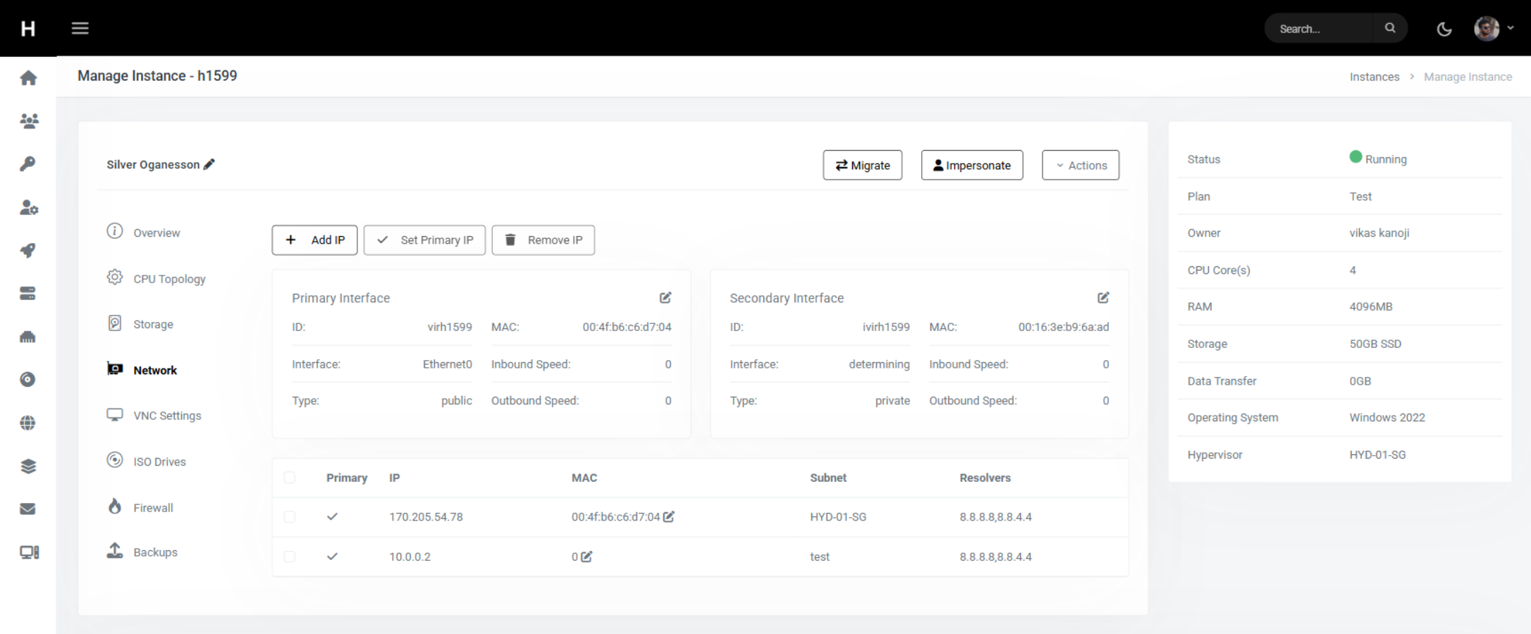Open the users group icon in the sidebar

(x=28, y=121)
